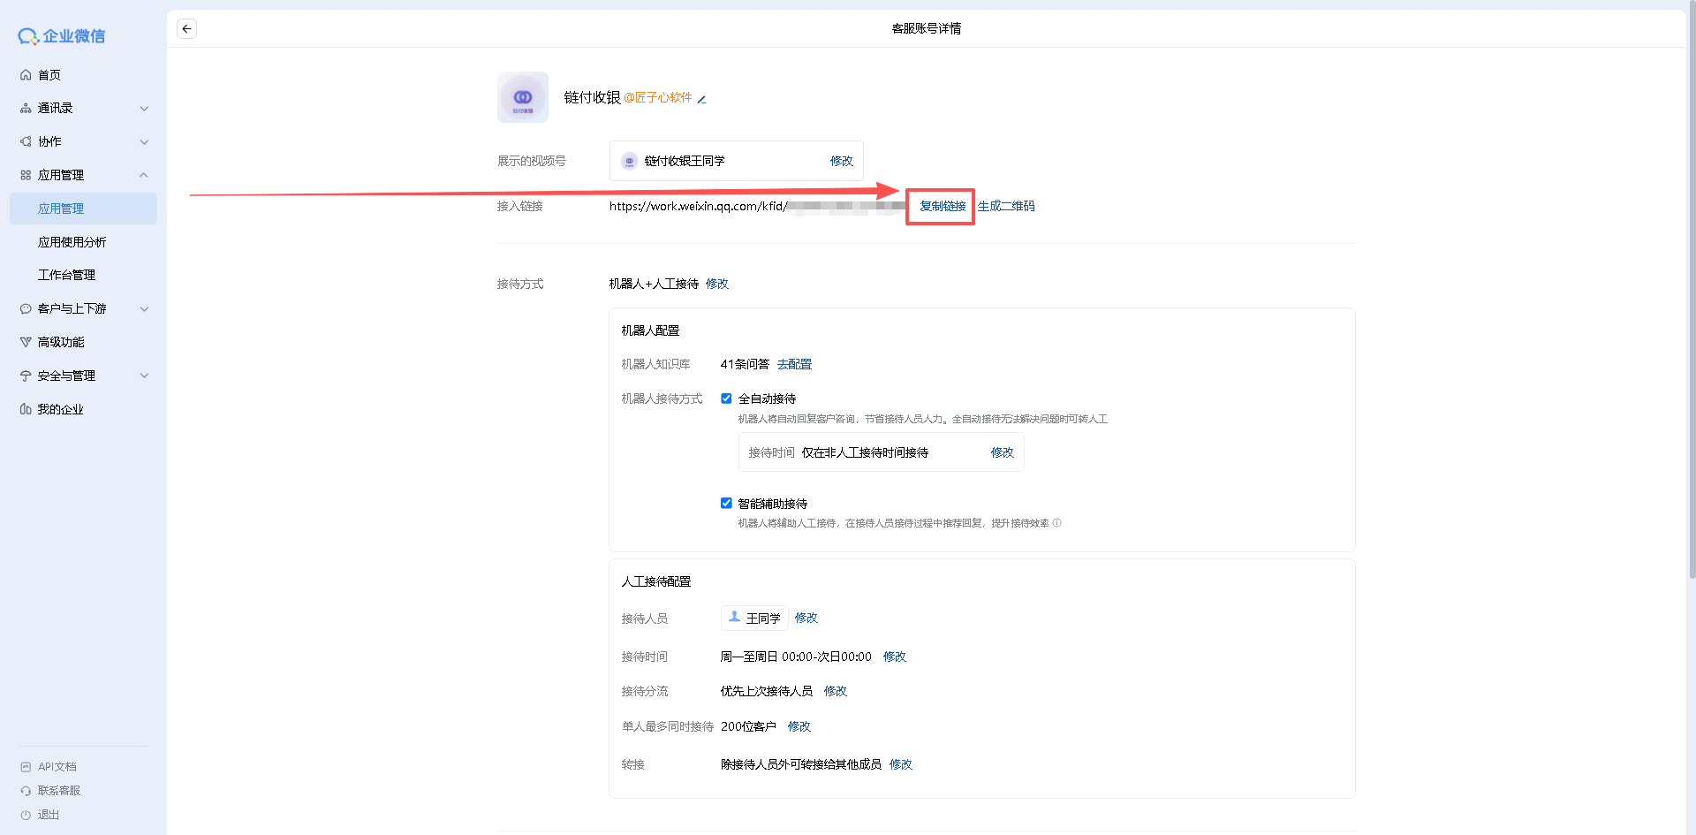Expand the 通讯录 chevron

point(144,109)
